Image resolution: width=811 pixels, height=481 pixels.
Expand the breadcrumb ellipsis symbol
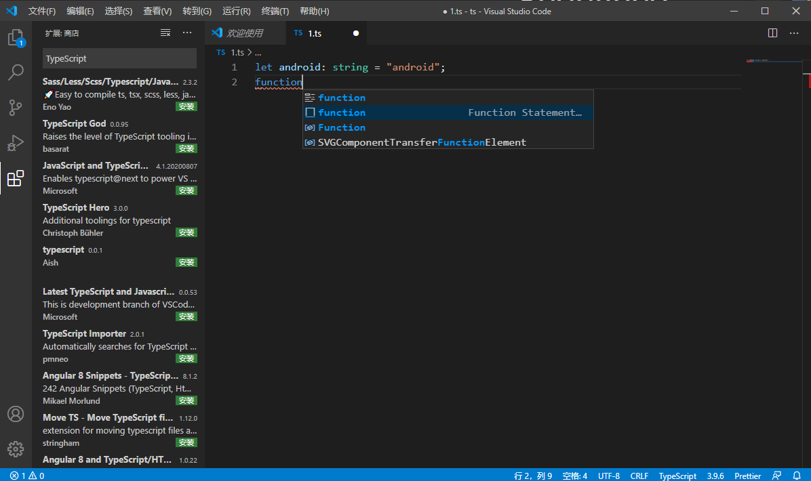pyautogui.click(x=258, y=52)
